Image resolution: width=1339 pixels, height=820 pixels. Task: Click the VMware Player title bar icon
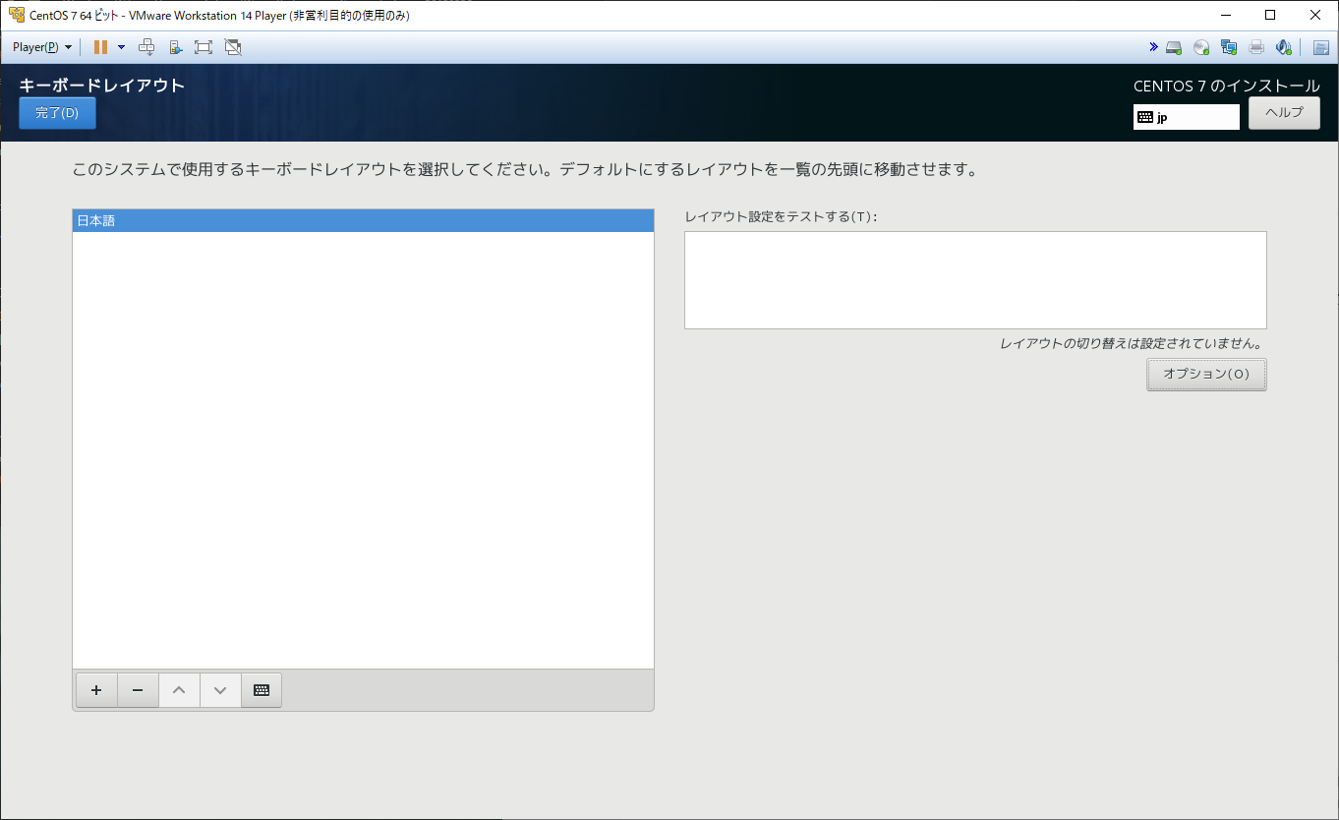click(16, 15)
